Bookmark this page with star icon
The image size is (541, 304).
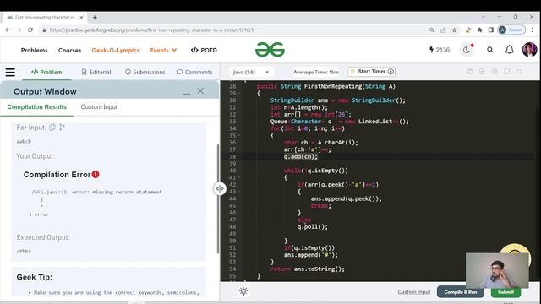[x=455, y=30]
